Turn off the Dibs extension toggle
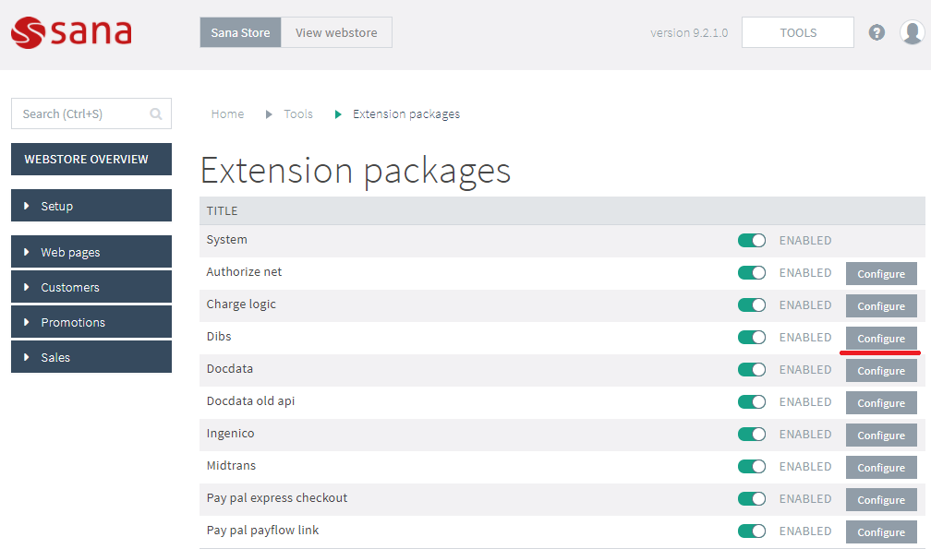 tap(752, 338)
